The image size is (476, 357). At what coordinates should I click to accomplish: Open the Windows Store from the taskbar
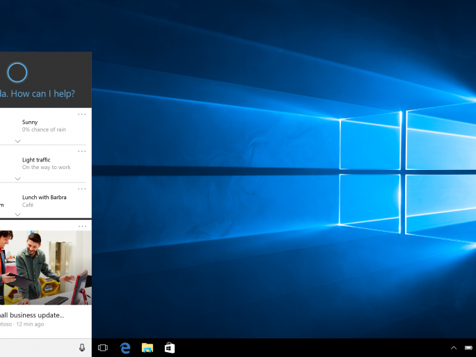[x=170, y=348]
